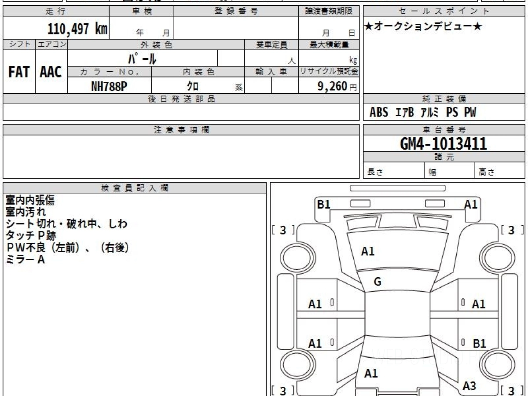Click the カラーNo. header cell
This screenshot has height=396, width=528.
click(110, 72)
